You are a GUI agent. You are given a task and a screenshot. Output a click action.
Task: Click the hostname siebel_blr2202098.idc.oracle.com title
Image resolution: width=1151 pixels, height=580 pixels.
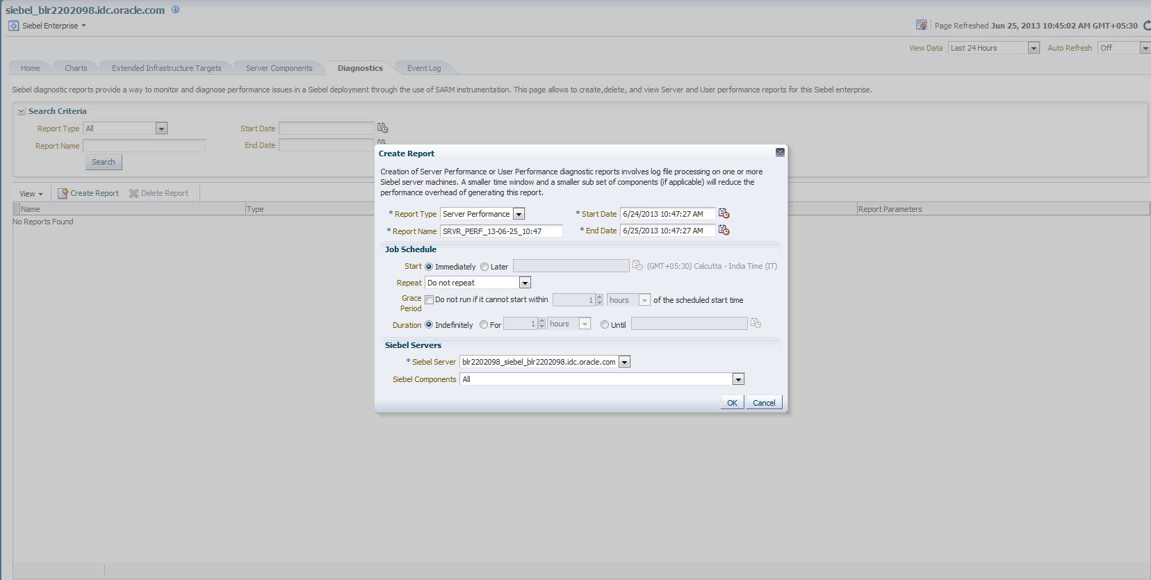85,10
